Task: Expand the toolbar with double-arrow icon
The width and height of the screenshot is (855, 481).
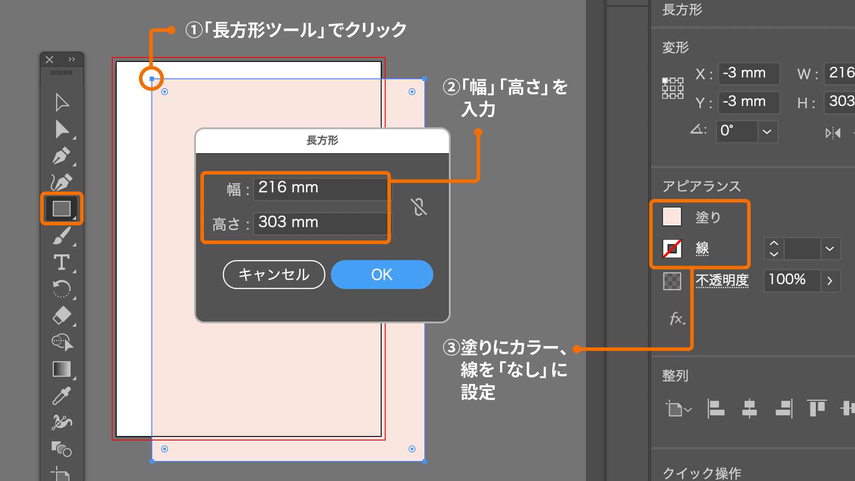Action: 72,59
